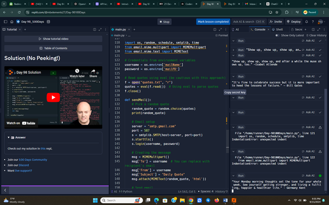Click Clear History in console
Viewport: 329px width, 205px height.
(317, 35)
